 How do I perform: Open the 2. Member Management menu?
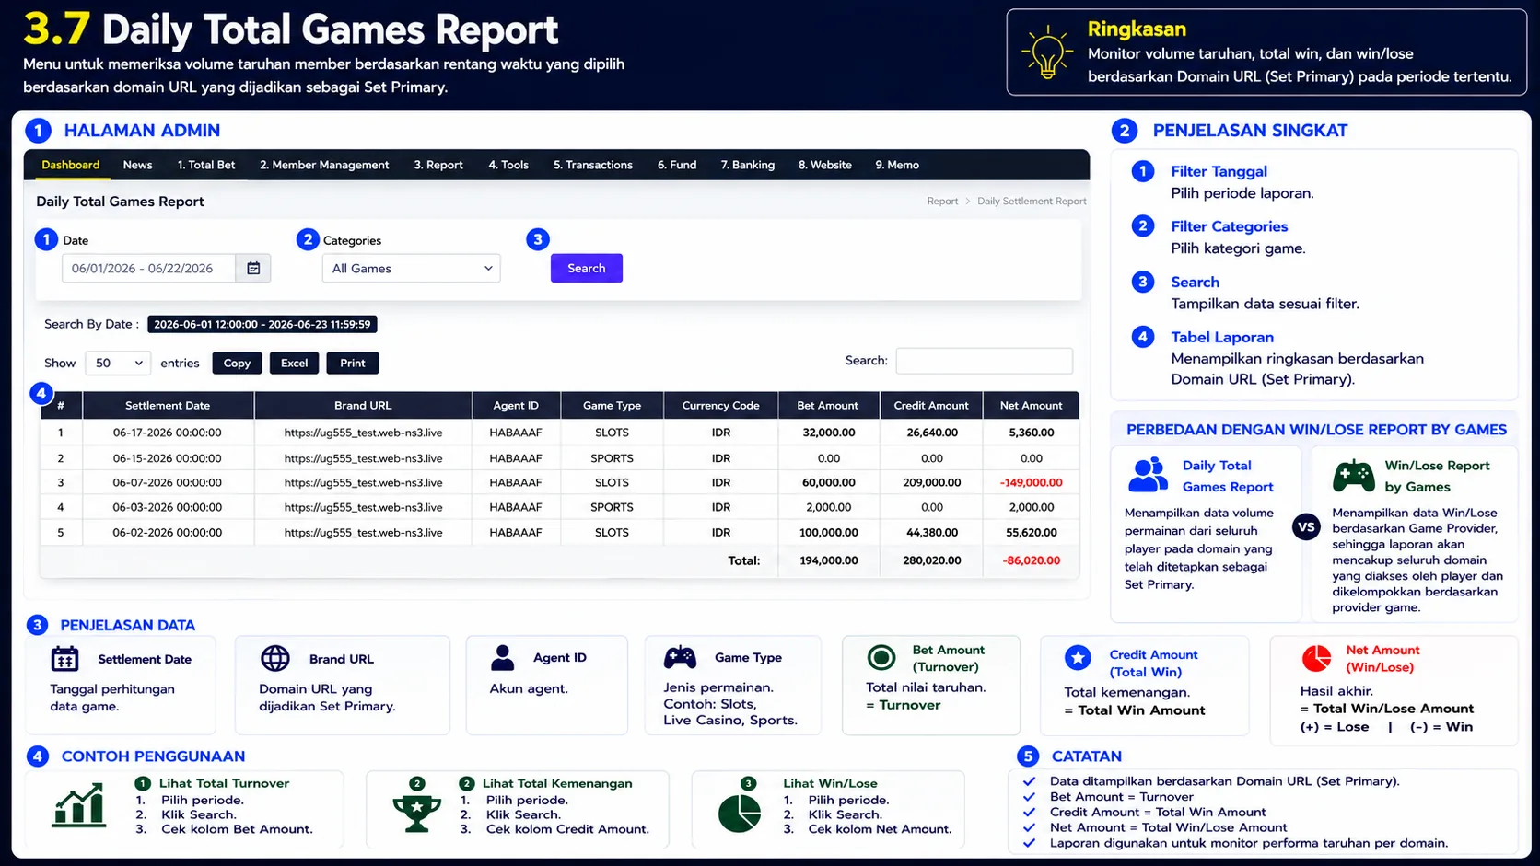(324, 165)
